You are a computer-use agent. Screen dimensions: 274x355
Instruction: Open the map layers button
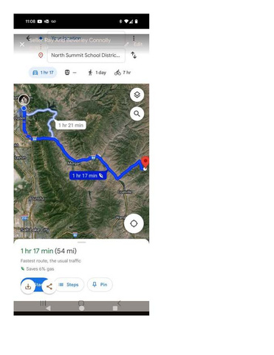coord(137,95)
